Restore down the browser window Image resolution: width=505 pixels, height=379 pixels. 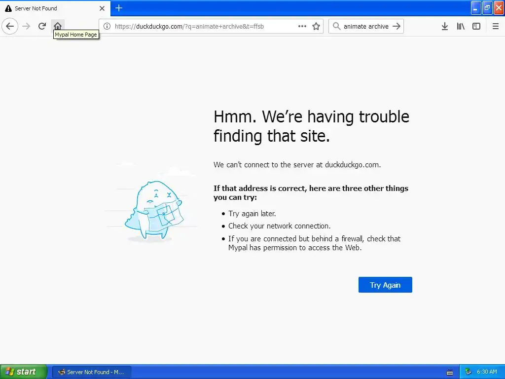point(487,8)
